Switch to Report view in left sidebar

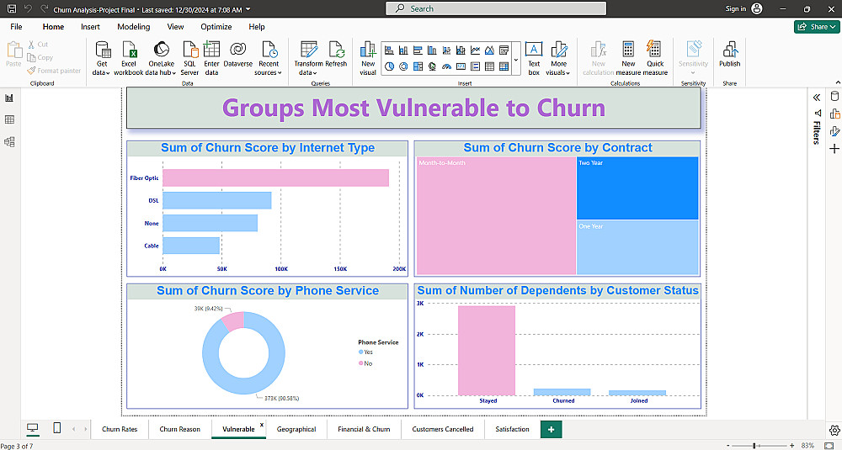point(9,98)
